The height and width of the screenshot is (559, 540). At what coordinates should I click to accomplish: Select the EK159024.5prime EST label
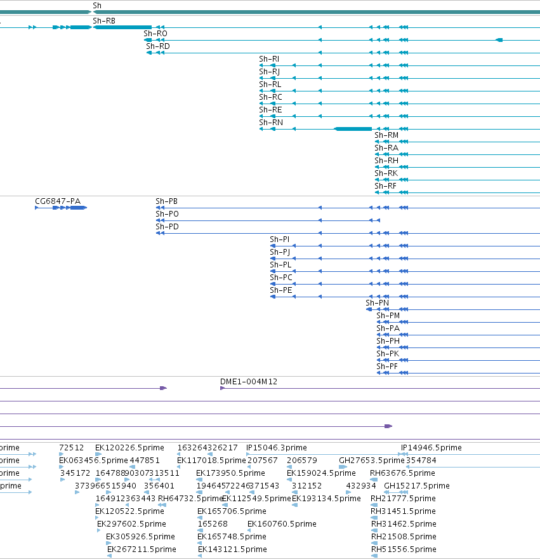[x=321, y=473]
